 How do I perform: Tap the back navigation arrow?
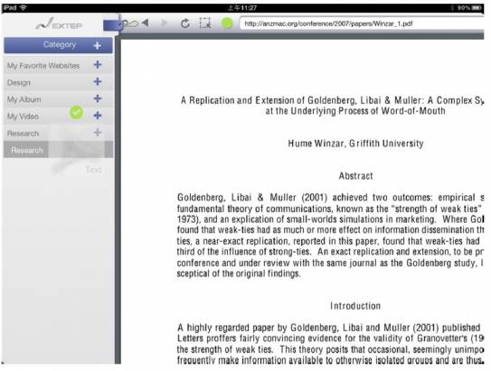[x=145, y=23]
